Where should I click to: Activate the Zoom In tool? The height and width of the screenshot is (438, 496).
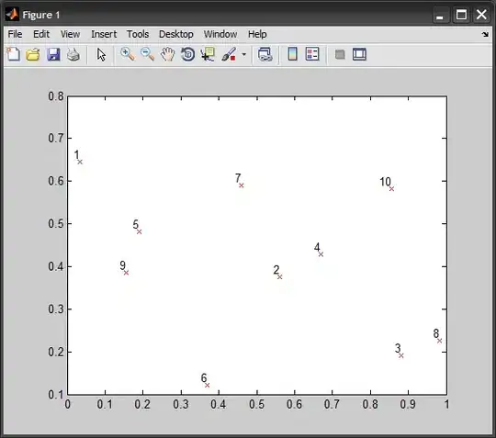(128, 54)
